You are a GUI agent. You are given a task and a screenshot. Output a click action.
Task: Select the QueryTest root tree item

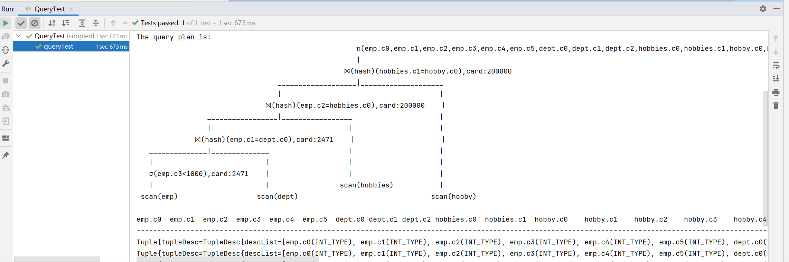pos(72,36)
